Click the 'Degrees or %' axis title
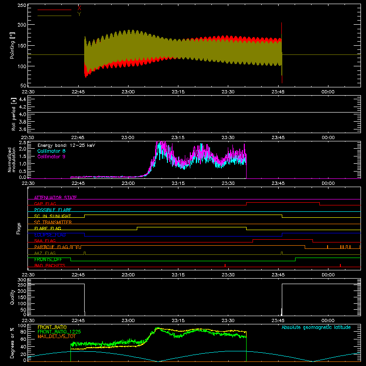 (12, 343)
